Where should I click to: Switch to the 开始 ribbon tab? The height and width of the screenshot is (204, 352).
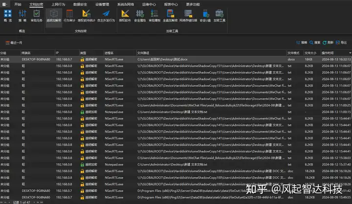click(x=18, y=4)
